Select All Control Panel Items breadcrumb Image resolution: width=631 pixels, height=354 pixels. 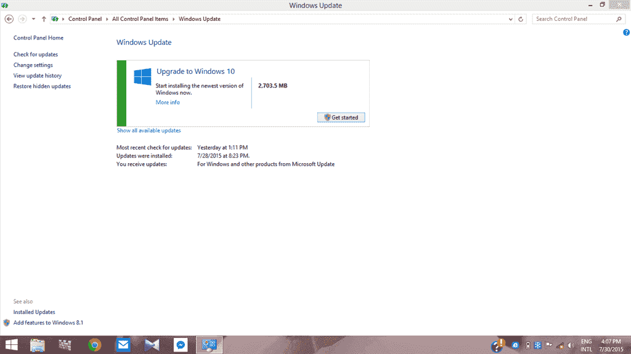click(140, 19)
